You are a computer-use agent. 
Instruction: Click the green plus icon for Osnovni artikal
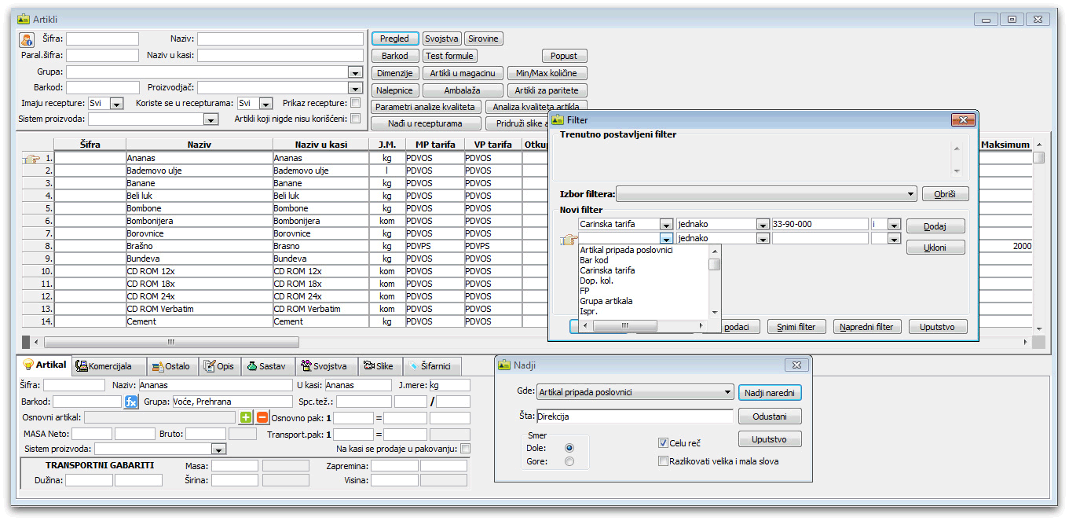click(x=246, y=418)
